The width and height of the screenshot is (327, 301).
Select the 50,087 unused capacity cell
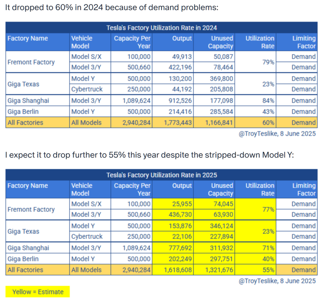tap(214, 57)
